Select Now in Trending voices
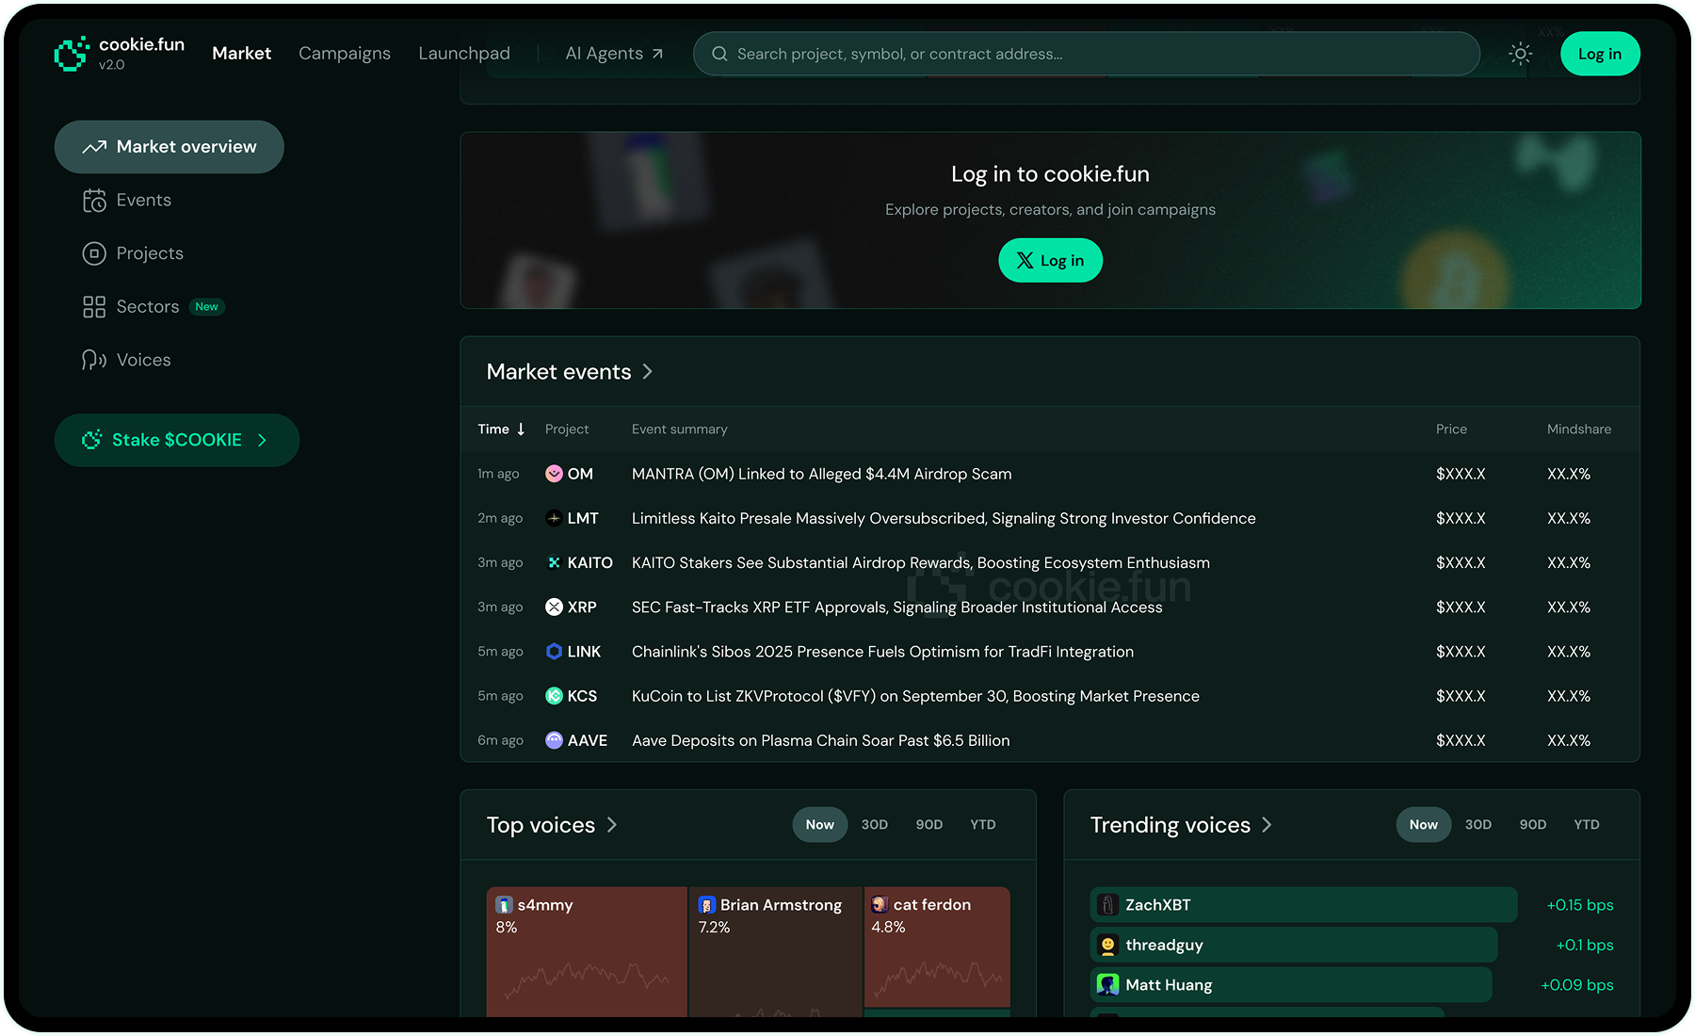 click(x=1423, y=825)
